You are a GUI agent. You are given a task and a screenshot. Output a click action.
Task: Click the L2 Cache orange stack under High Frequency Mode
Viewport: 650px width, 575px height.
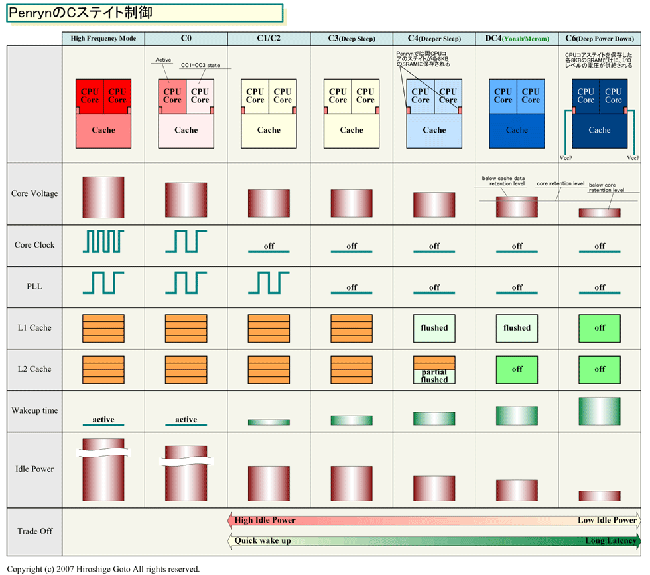click(x=103, y=370)
